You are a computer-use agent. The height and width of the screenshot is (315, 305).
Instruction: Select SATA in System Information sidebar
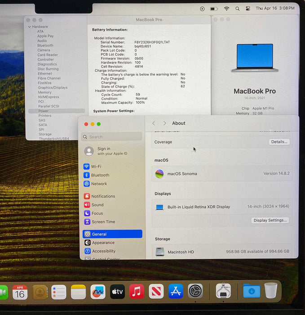coord(43,125)
